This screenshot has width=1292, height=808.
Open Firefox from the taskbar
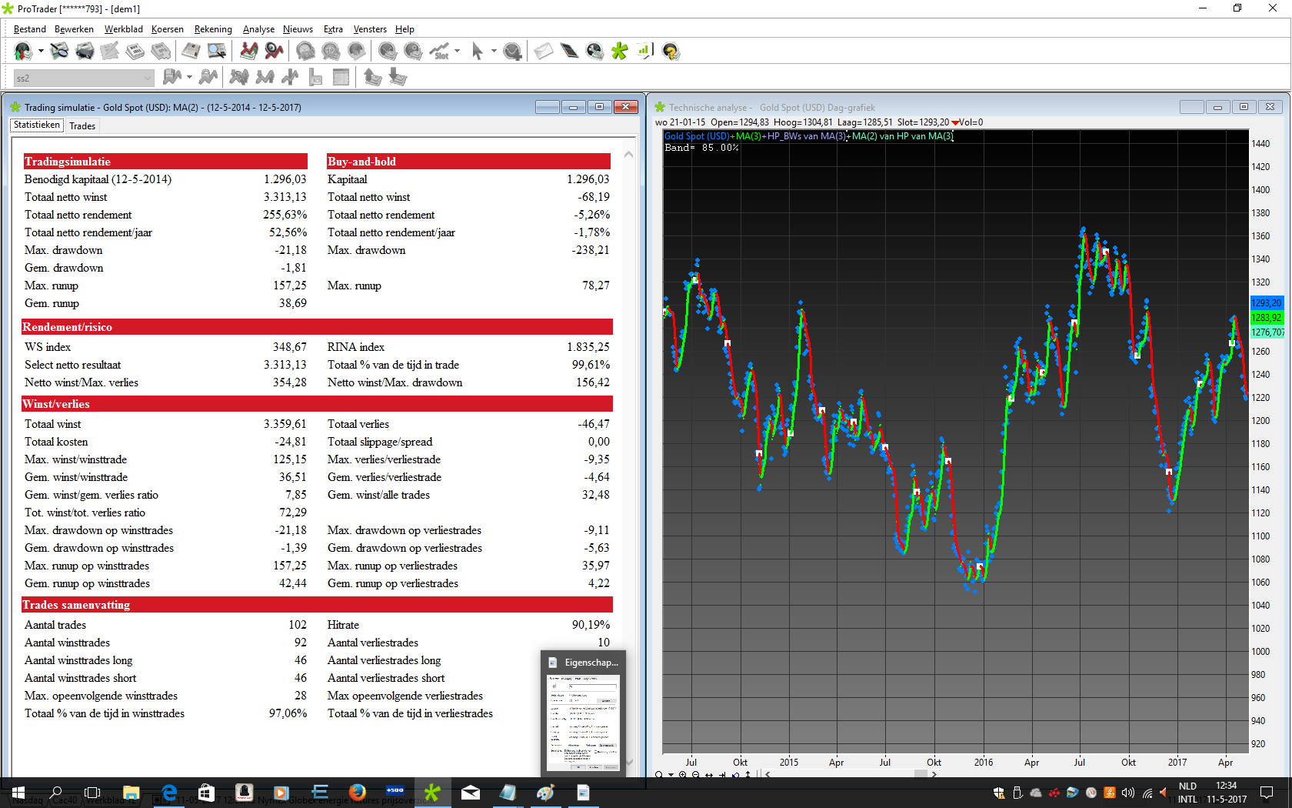[x=357, y=793]
